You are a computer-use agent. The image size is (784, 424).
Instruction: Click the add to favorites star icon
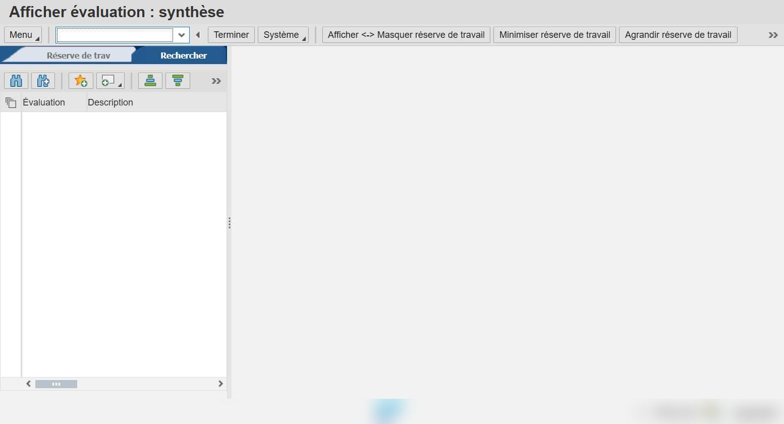[81, 81]
